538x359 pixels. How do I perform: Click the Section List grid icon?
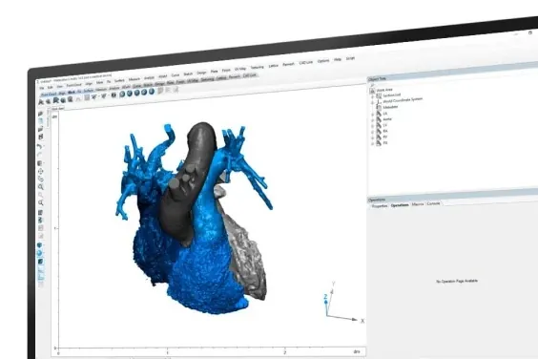(379, 96)
